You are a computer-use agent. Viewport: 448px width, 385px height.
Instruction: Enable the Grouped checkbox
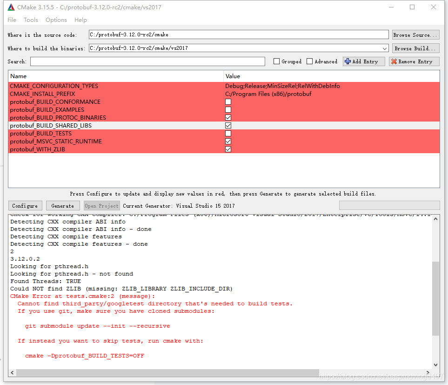point(277,61)
